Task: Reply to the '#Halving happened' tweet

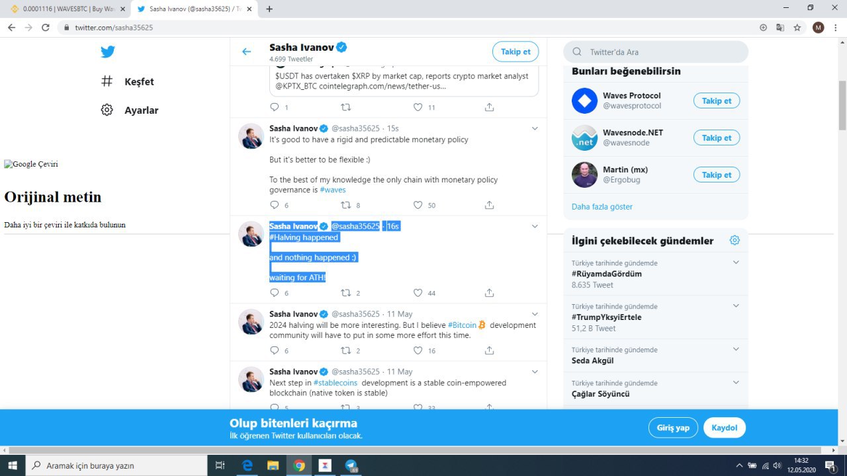Action: pos(275,293)
